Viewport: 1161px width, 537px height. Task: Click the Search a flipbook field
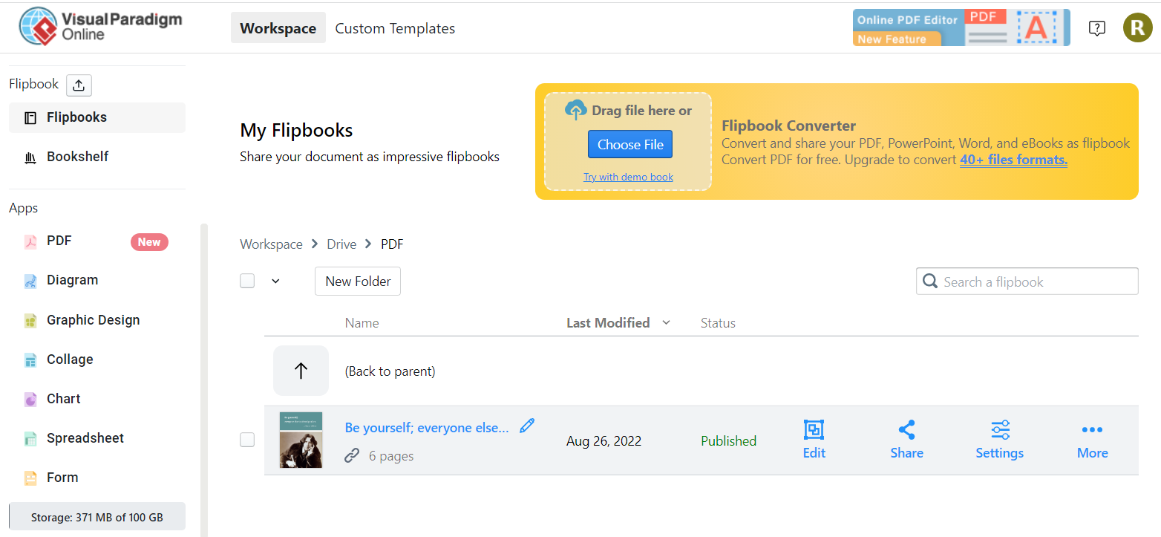point(1036,281)
